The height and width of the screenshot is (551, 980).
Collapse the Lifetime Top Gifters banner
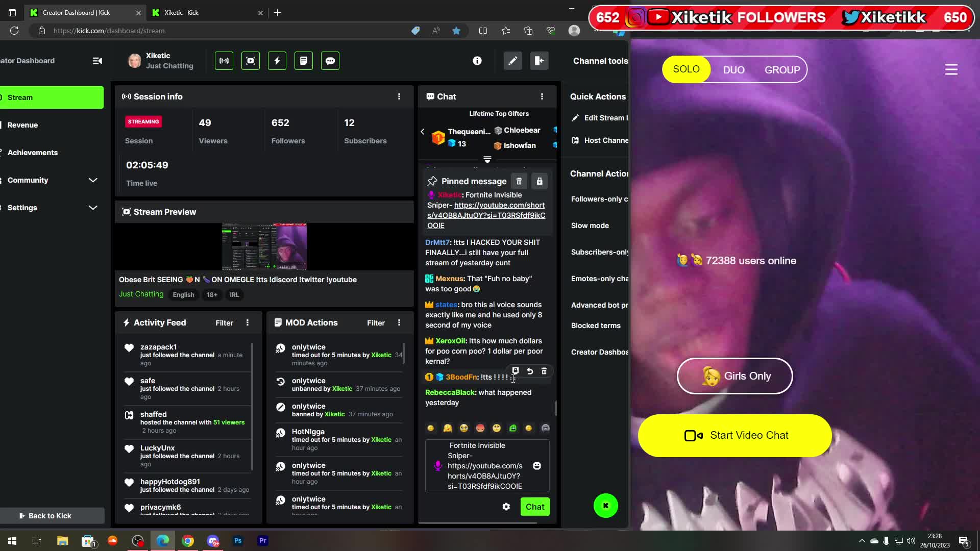pyautogui.click(x=487, y=160)
